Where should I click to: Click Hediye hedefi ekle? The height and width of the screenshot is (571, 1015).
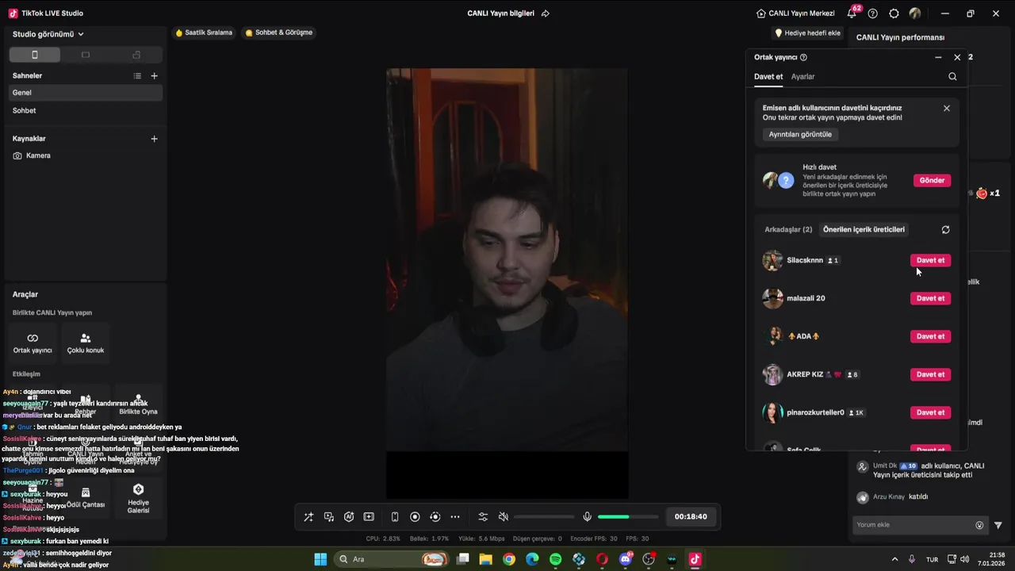coord(807,33)
